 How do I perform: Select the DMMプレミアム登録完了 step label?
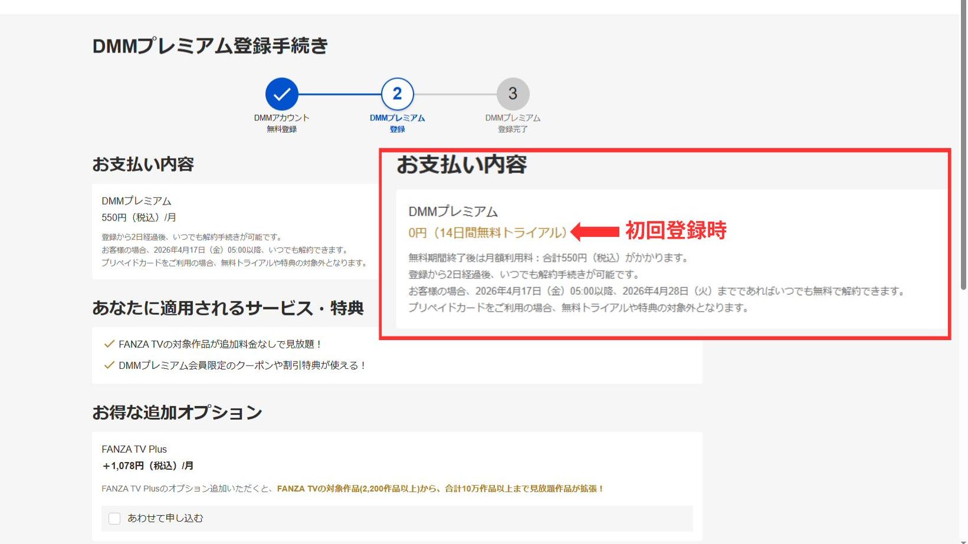(x=513, y=123)
